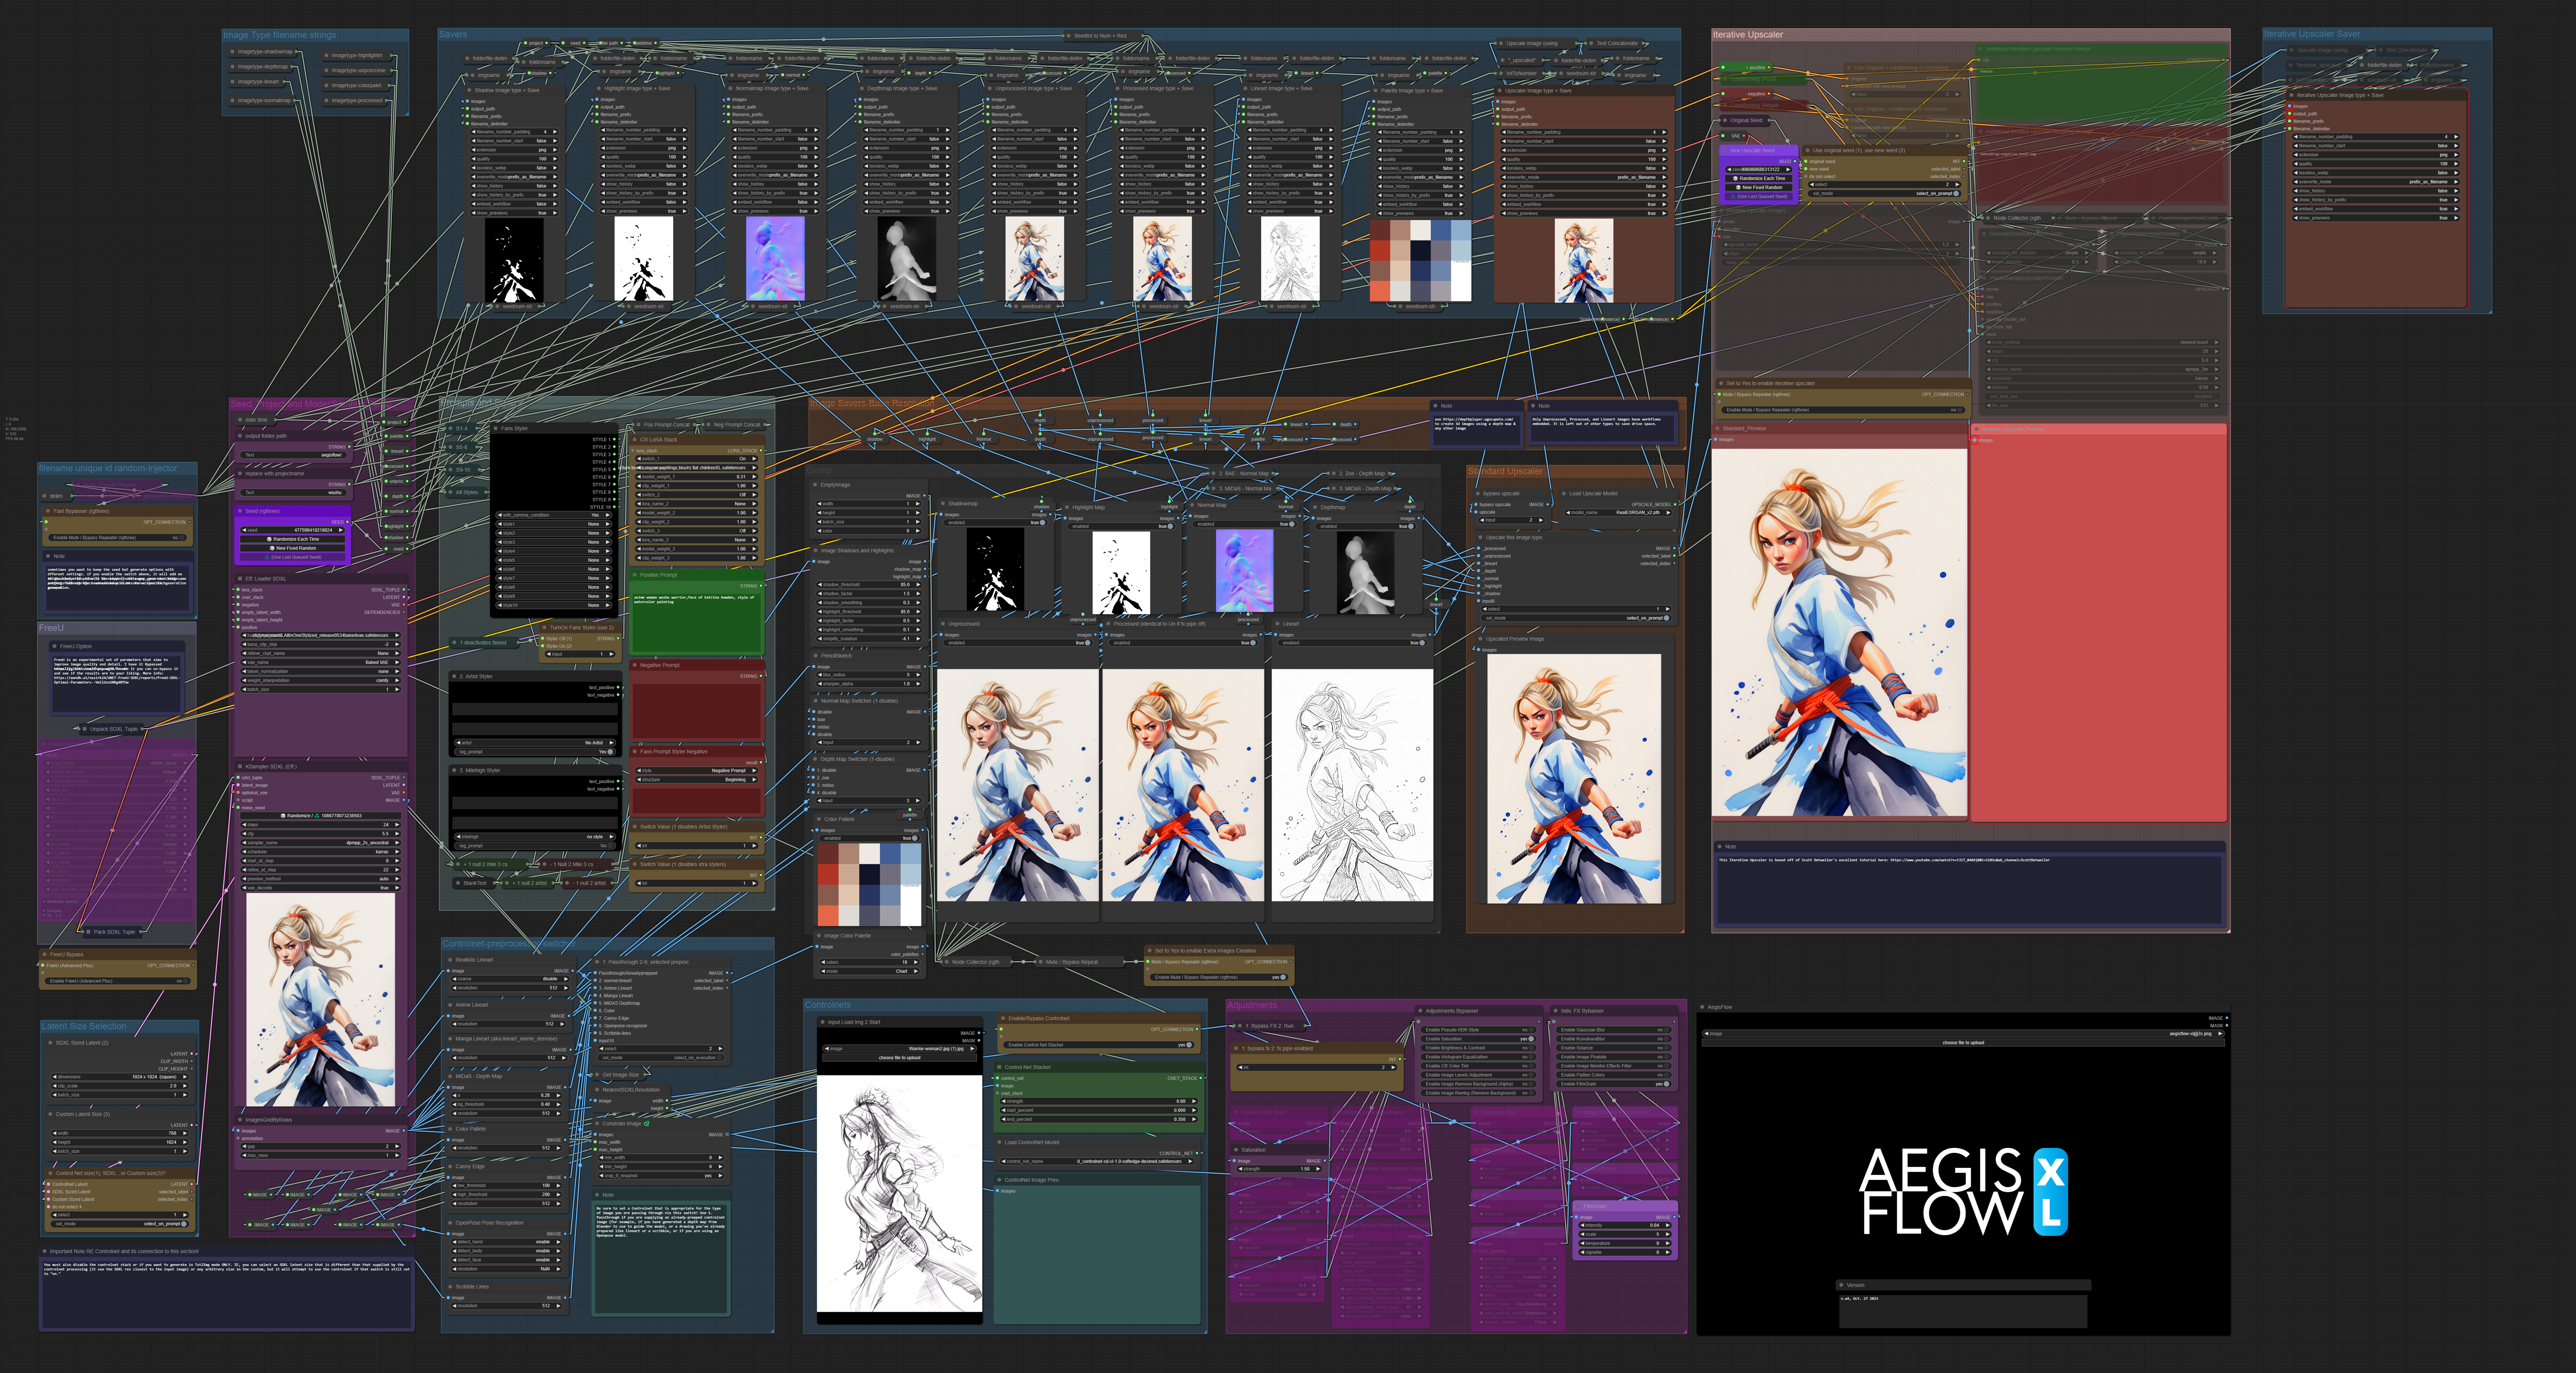Open the structure Beginning dropdown
The height and width of the screenshot is (1373, 2576).
click(697, 779)
